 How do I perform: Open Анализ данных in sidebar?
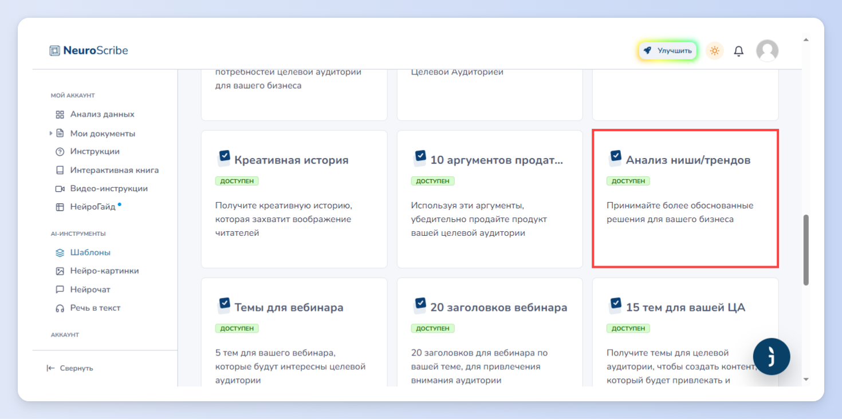[103, 114]
